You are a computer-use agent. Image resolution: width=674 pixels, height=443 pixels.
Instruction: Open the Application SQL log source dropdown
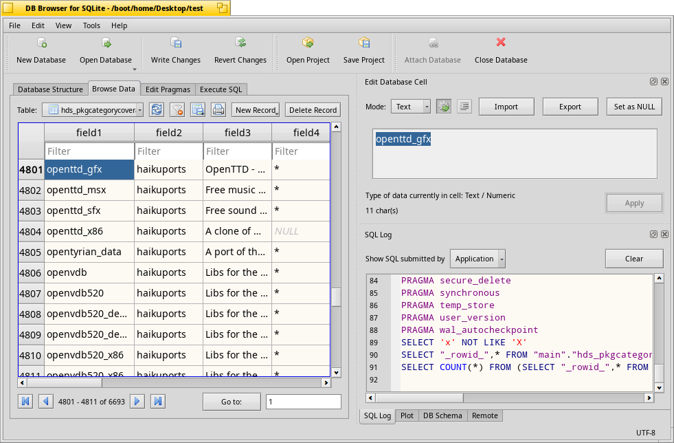tap(478, 259)
